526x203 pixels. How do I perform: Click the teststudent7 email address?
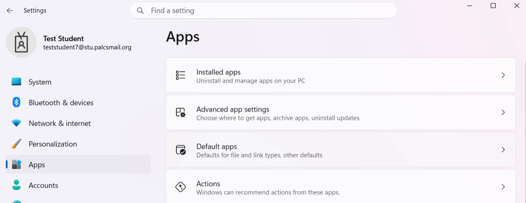87,48
